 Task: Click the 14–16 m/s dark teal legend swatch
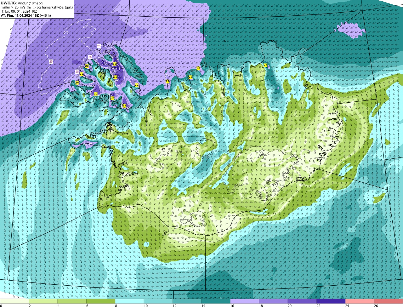216,301
